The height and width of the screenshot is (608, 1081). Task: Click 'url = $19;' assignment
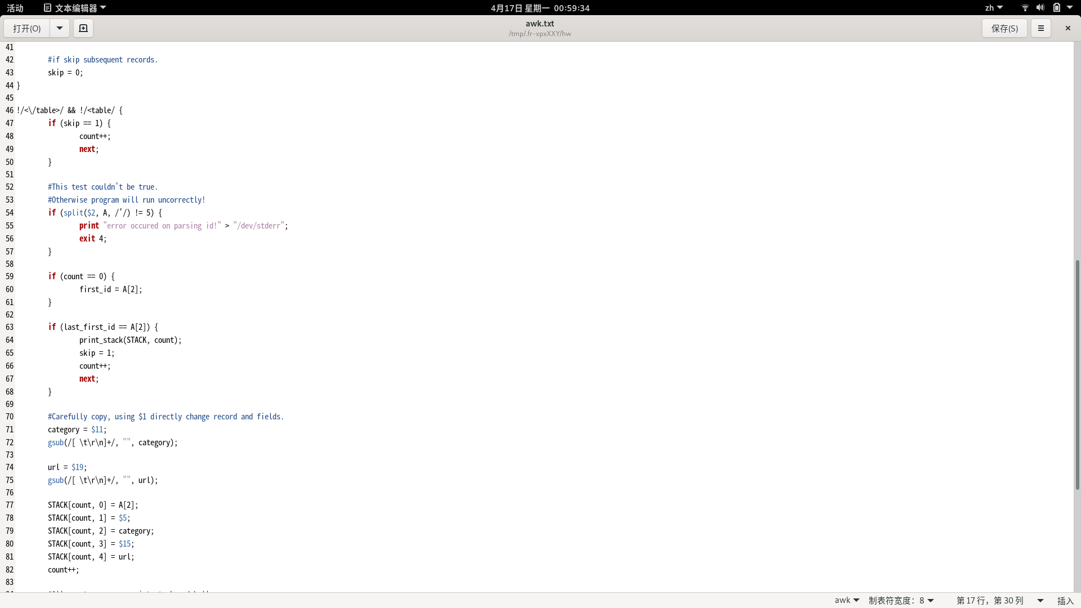[x=68, y=467]
